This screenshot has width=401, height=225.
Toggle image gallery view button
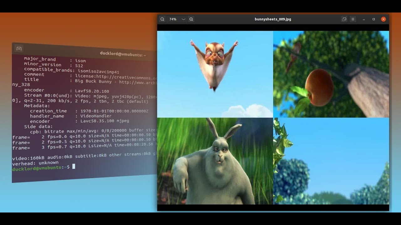[x=344, y=19]
